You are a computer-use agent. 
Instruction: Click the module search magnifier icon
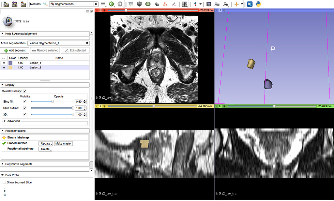point(45,4)
